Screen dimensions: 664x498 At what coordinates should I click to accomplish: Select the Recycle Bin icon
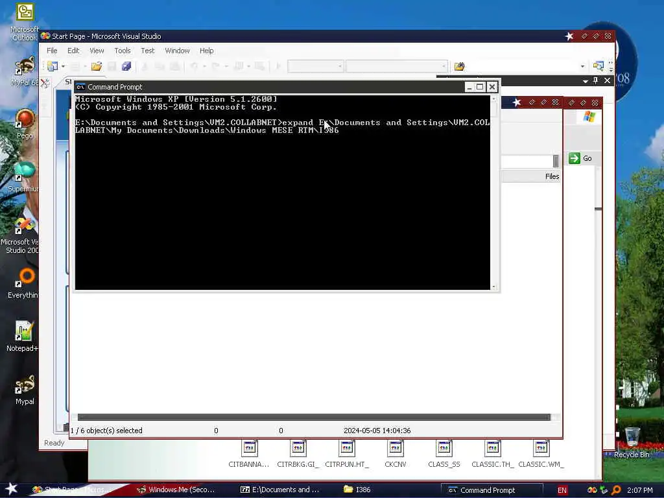pyautogui.click(x=632, y=443)
